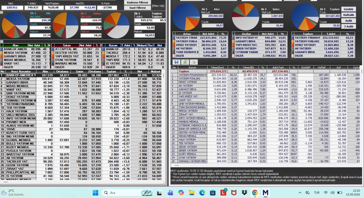
Task: Select the MEKSA YATIRIM row in Alan table
Action: 25,52
